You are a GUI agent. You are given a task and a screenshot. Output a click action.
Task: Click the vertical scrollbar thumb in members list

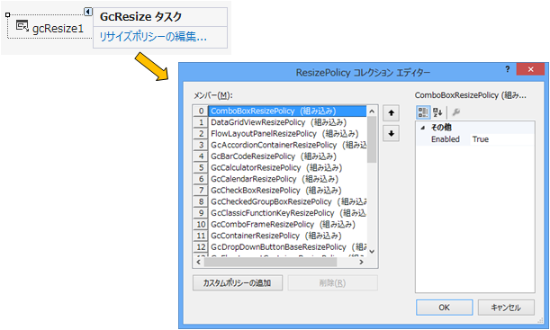[372, 139]
